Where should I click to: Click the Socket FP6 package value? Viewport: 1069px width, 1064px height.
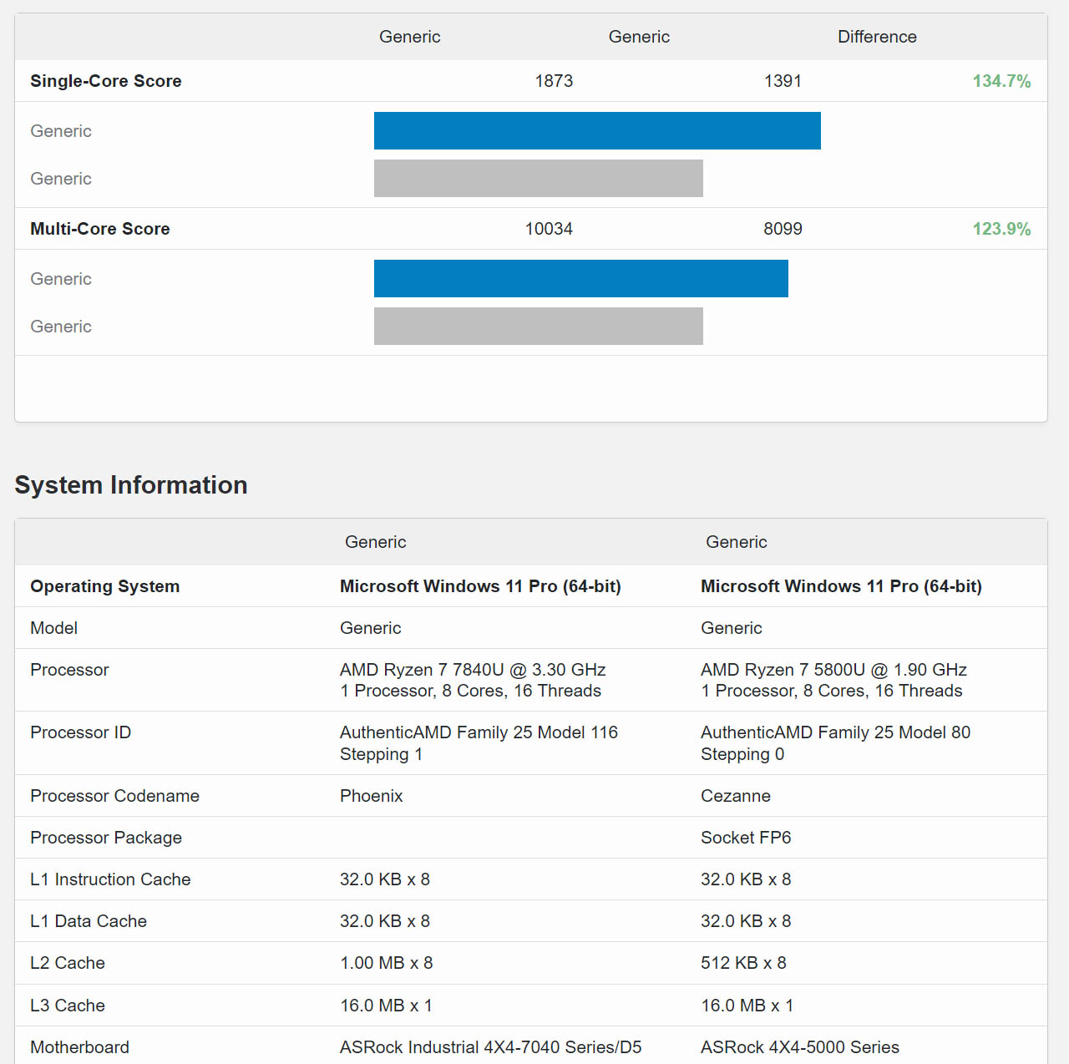(746, 838)
